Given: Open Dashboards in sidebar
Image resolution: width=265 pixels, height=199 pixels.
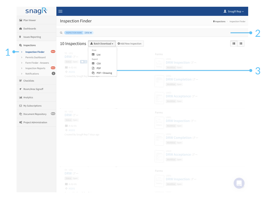Looking at the screenshot, I should [x=36, y=29].
